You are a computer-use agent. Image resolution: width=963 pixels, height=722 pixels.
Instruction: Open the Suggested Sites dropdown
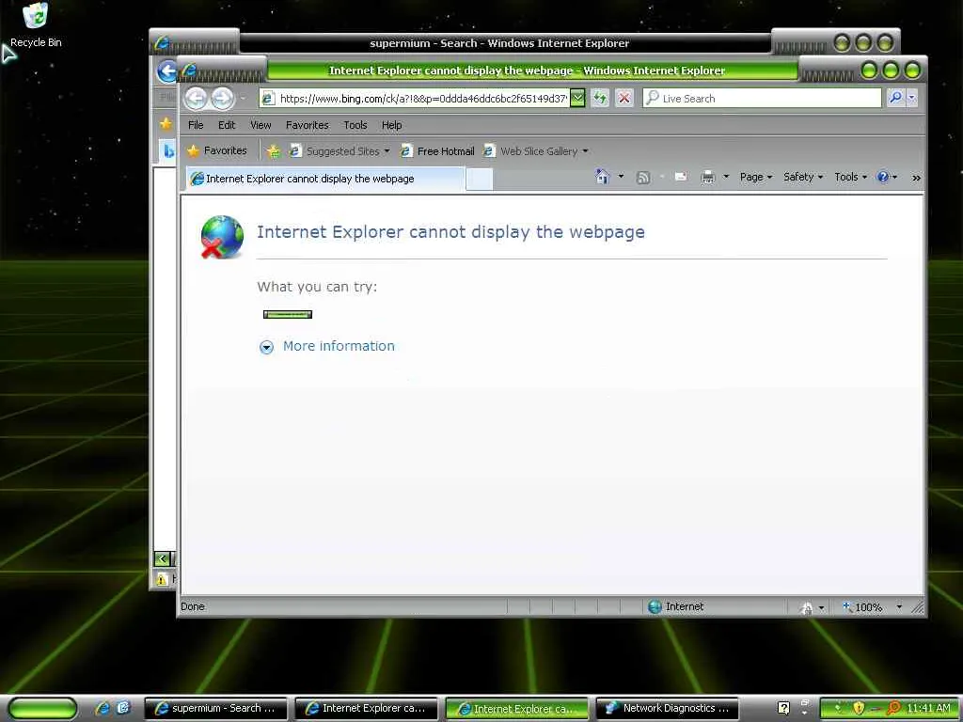[x=339, y=151]
